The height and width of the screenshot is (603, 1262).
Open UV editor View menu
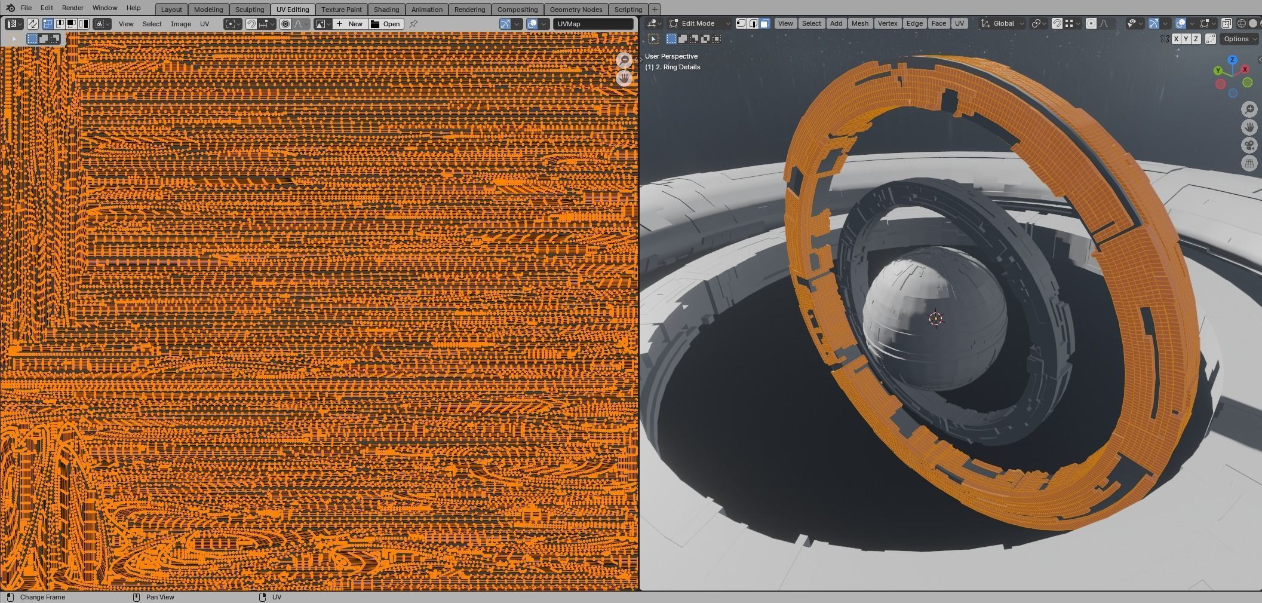(126, 24)
